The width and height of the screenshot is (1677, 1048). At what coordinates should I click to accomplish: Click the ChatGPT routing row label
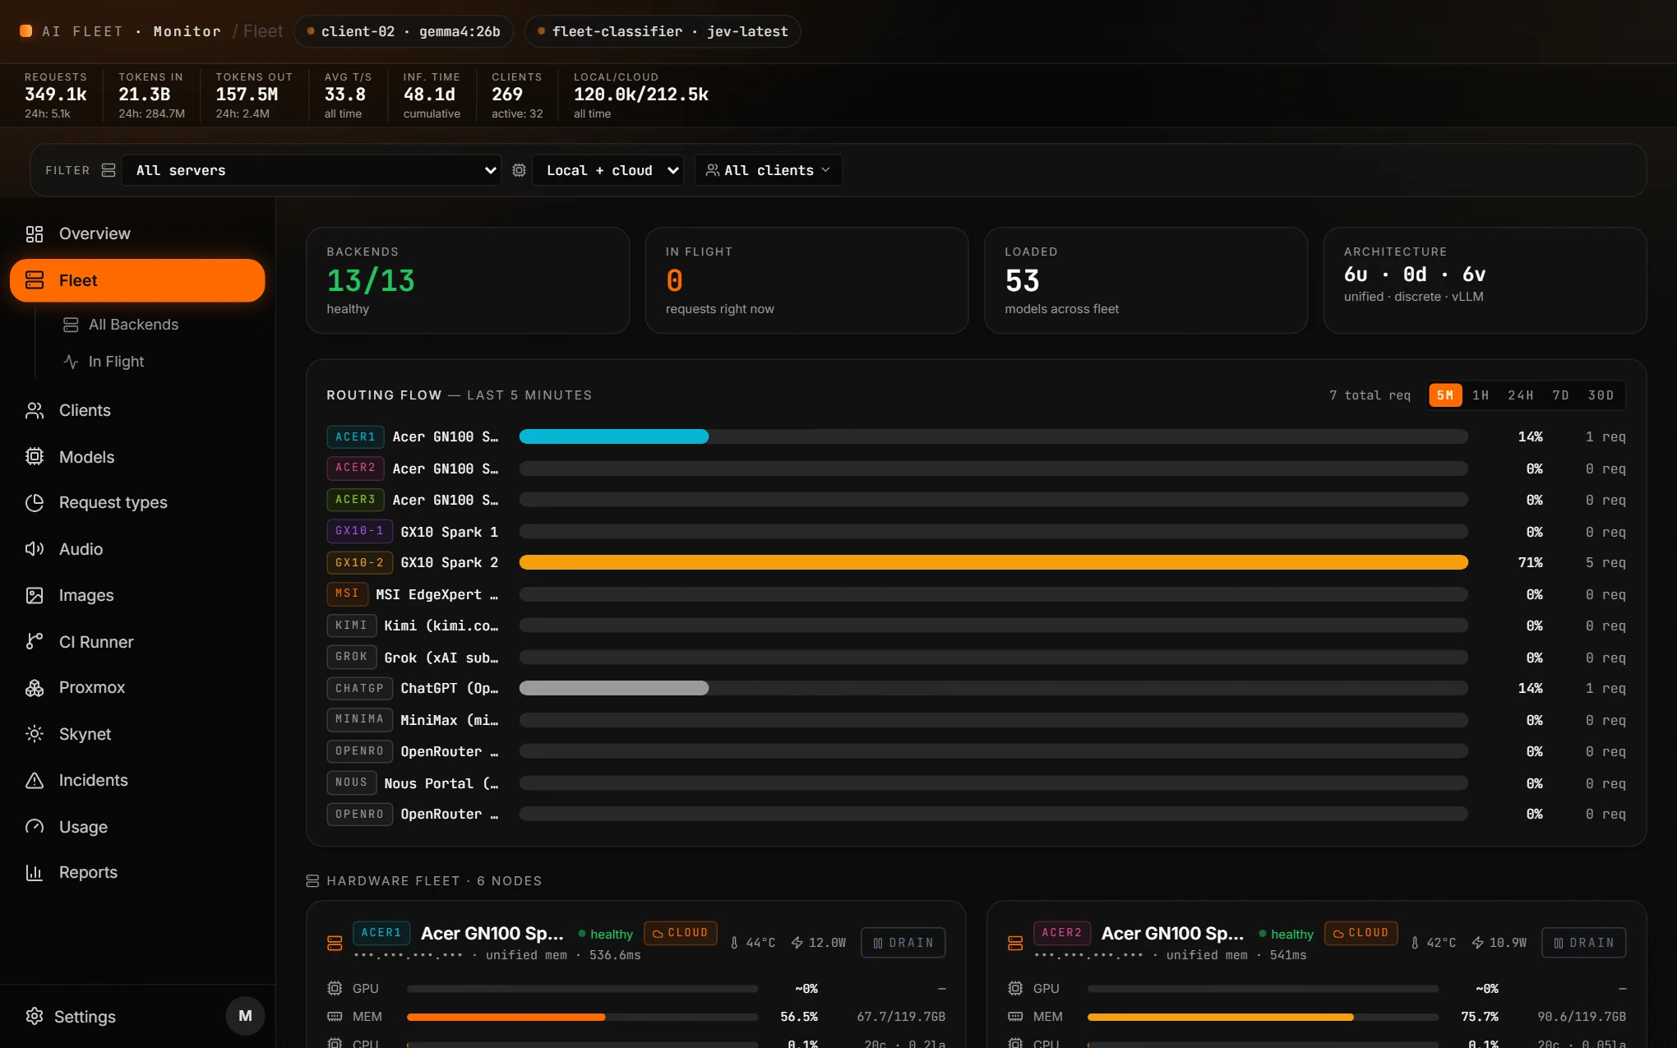(x=450, y=689)
